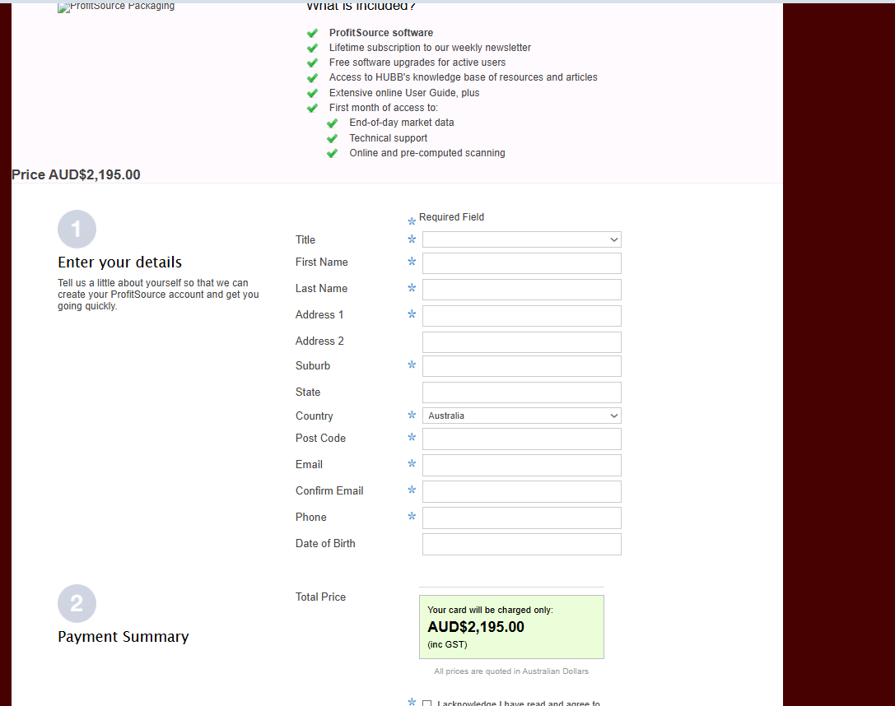Click green checkmark beside Technical support

(x=332, y=138)
